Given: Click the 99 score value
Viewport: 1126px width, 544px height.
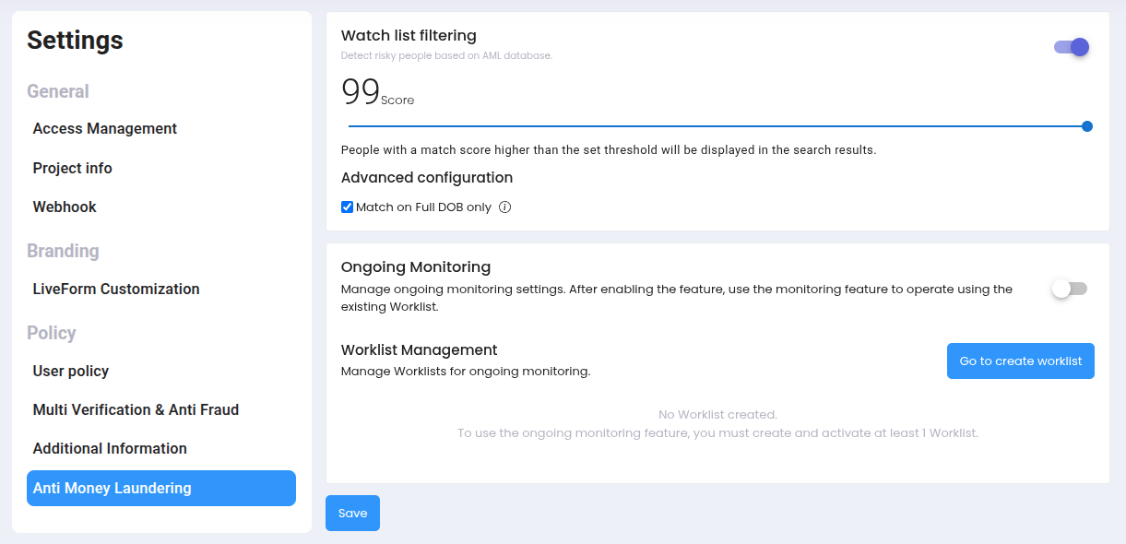Looking at the screenshot, I should pyautogui.click(x=360, y=89).
